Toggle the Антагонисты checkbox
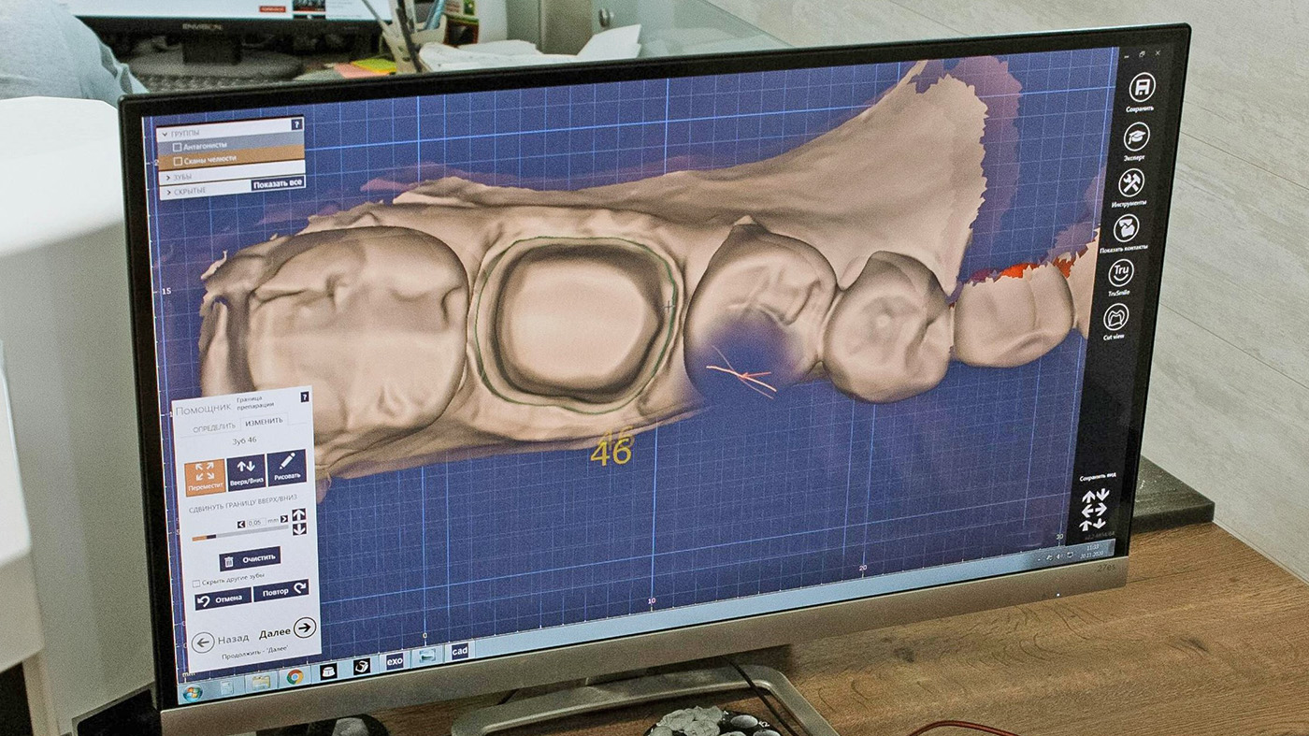The image size is (1309, 736). (178, 147)
